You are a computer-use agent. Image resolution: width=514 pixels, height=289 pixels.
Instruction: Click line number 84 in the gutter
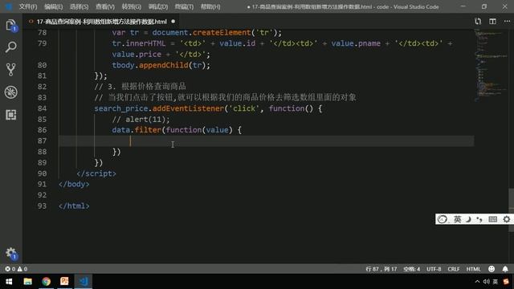click(x=42, y=108)
